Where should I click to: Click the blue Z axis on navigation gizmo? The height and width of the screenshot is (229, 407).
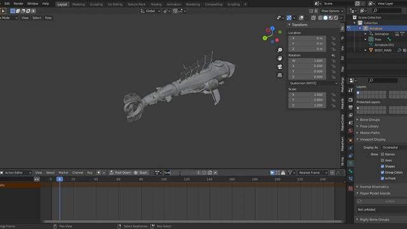pyautogui.click(x=272, y=28)
